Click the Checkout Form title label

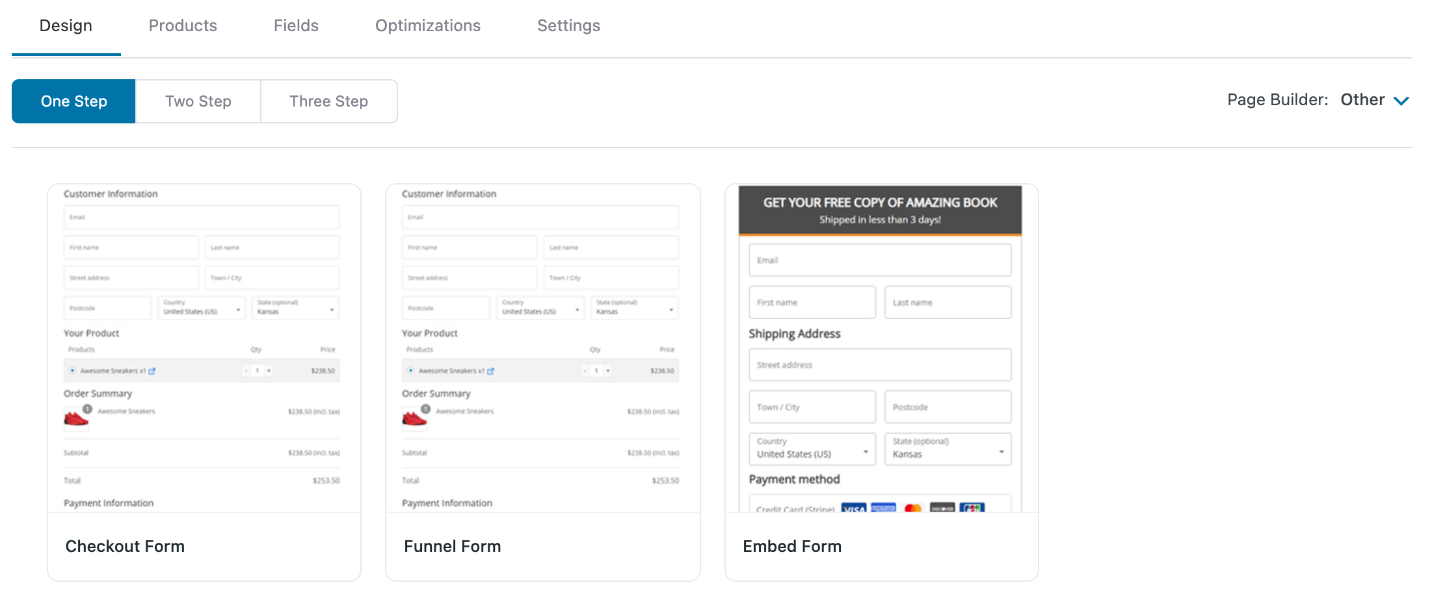tap(125, 546)
